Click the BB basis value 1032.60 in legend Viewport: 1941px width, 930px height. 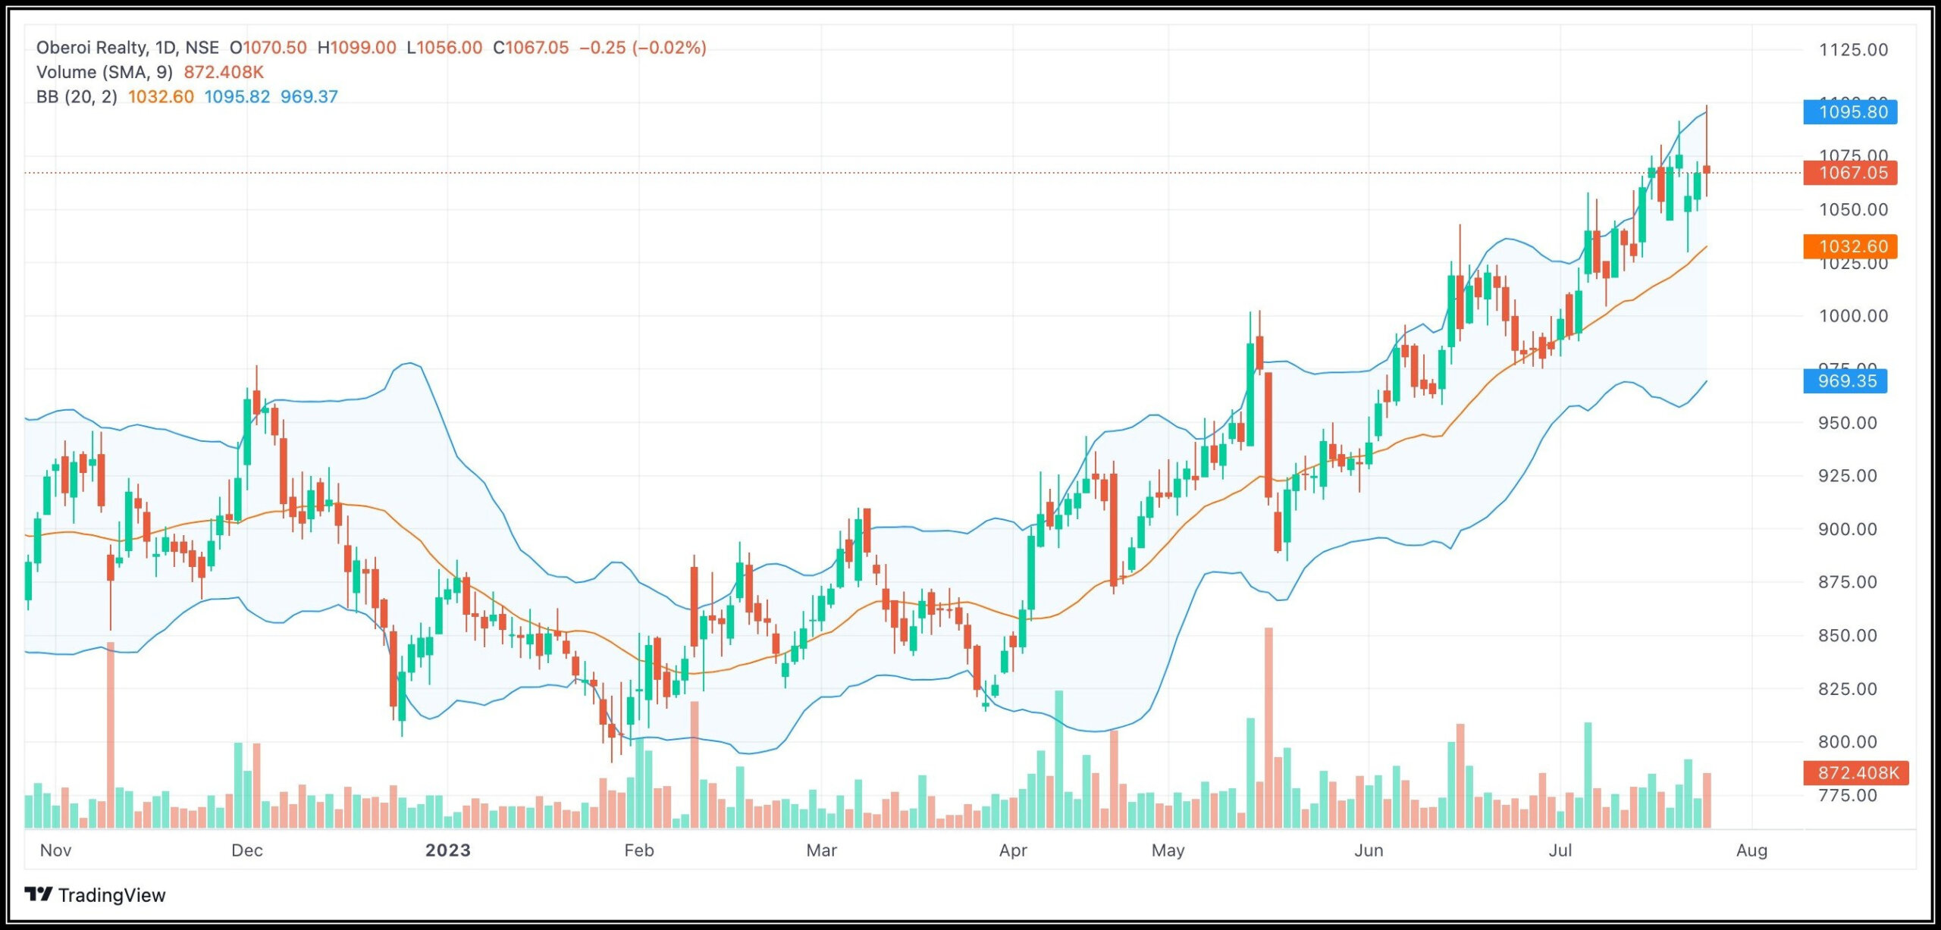pos(161,96)
